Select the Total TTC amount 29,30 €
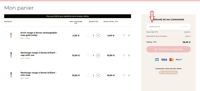The height and width of the screenshot is (91, 200). pyautogui.click(x=186, y=42)
